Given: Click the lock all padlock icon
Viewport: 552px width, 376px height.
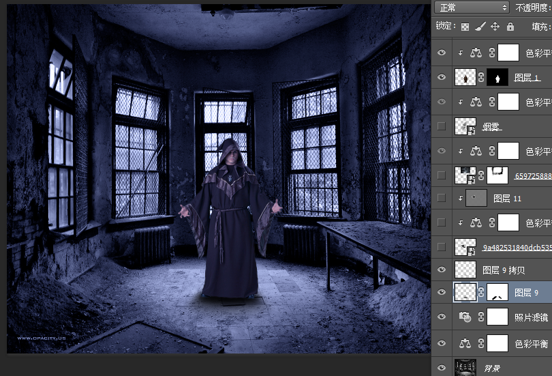Looking at the screenshot, I should click(x=510, y=27).
